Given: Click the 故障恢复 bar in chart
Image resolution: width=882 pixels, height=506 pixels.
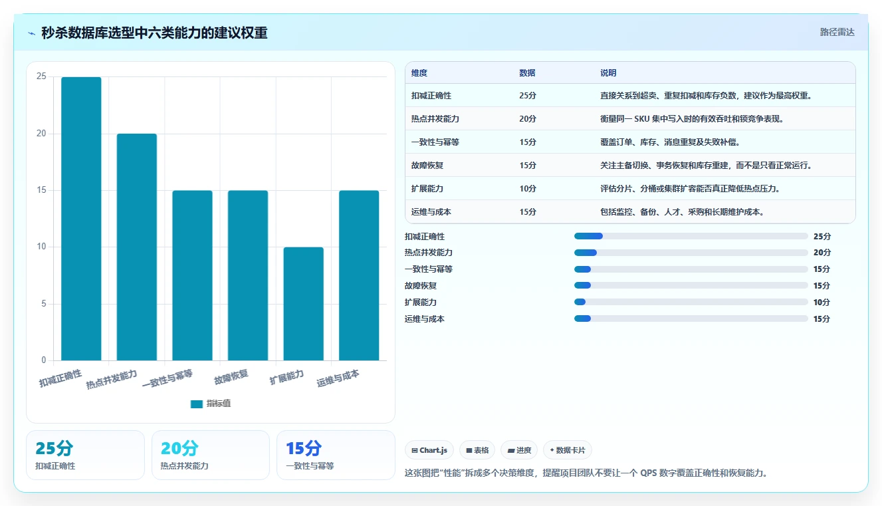Looking at the screenshot, I should tap(248, 275).
